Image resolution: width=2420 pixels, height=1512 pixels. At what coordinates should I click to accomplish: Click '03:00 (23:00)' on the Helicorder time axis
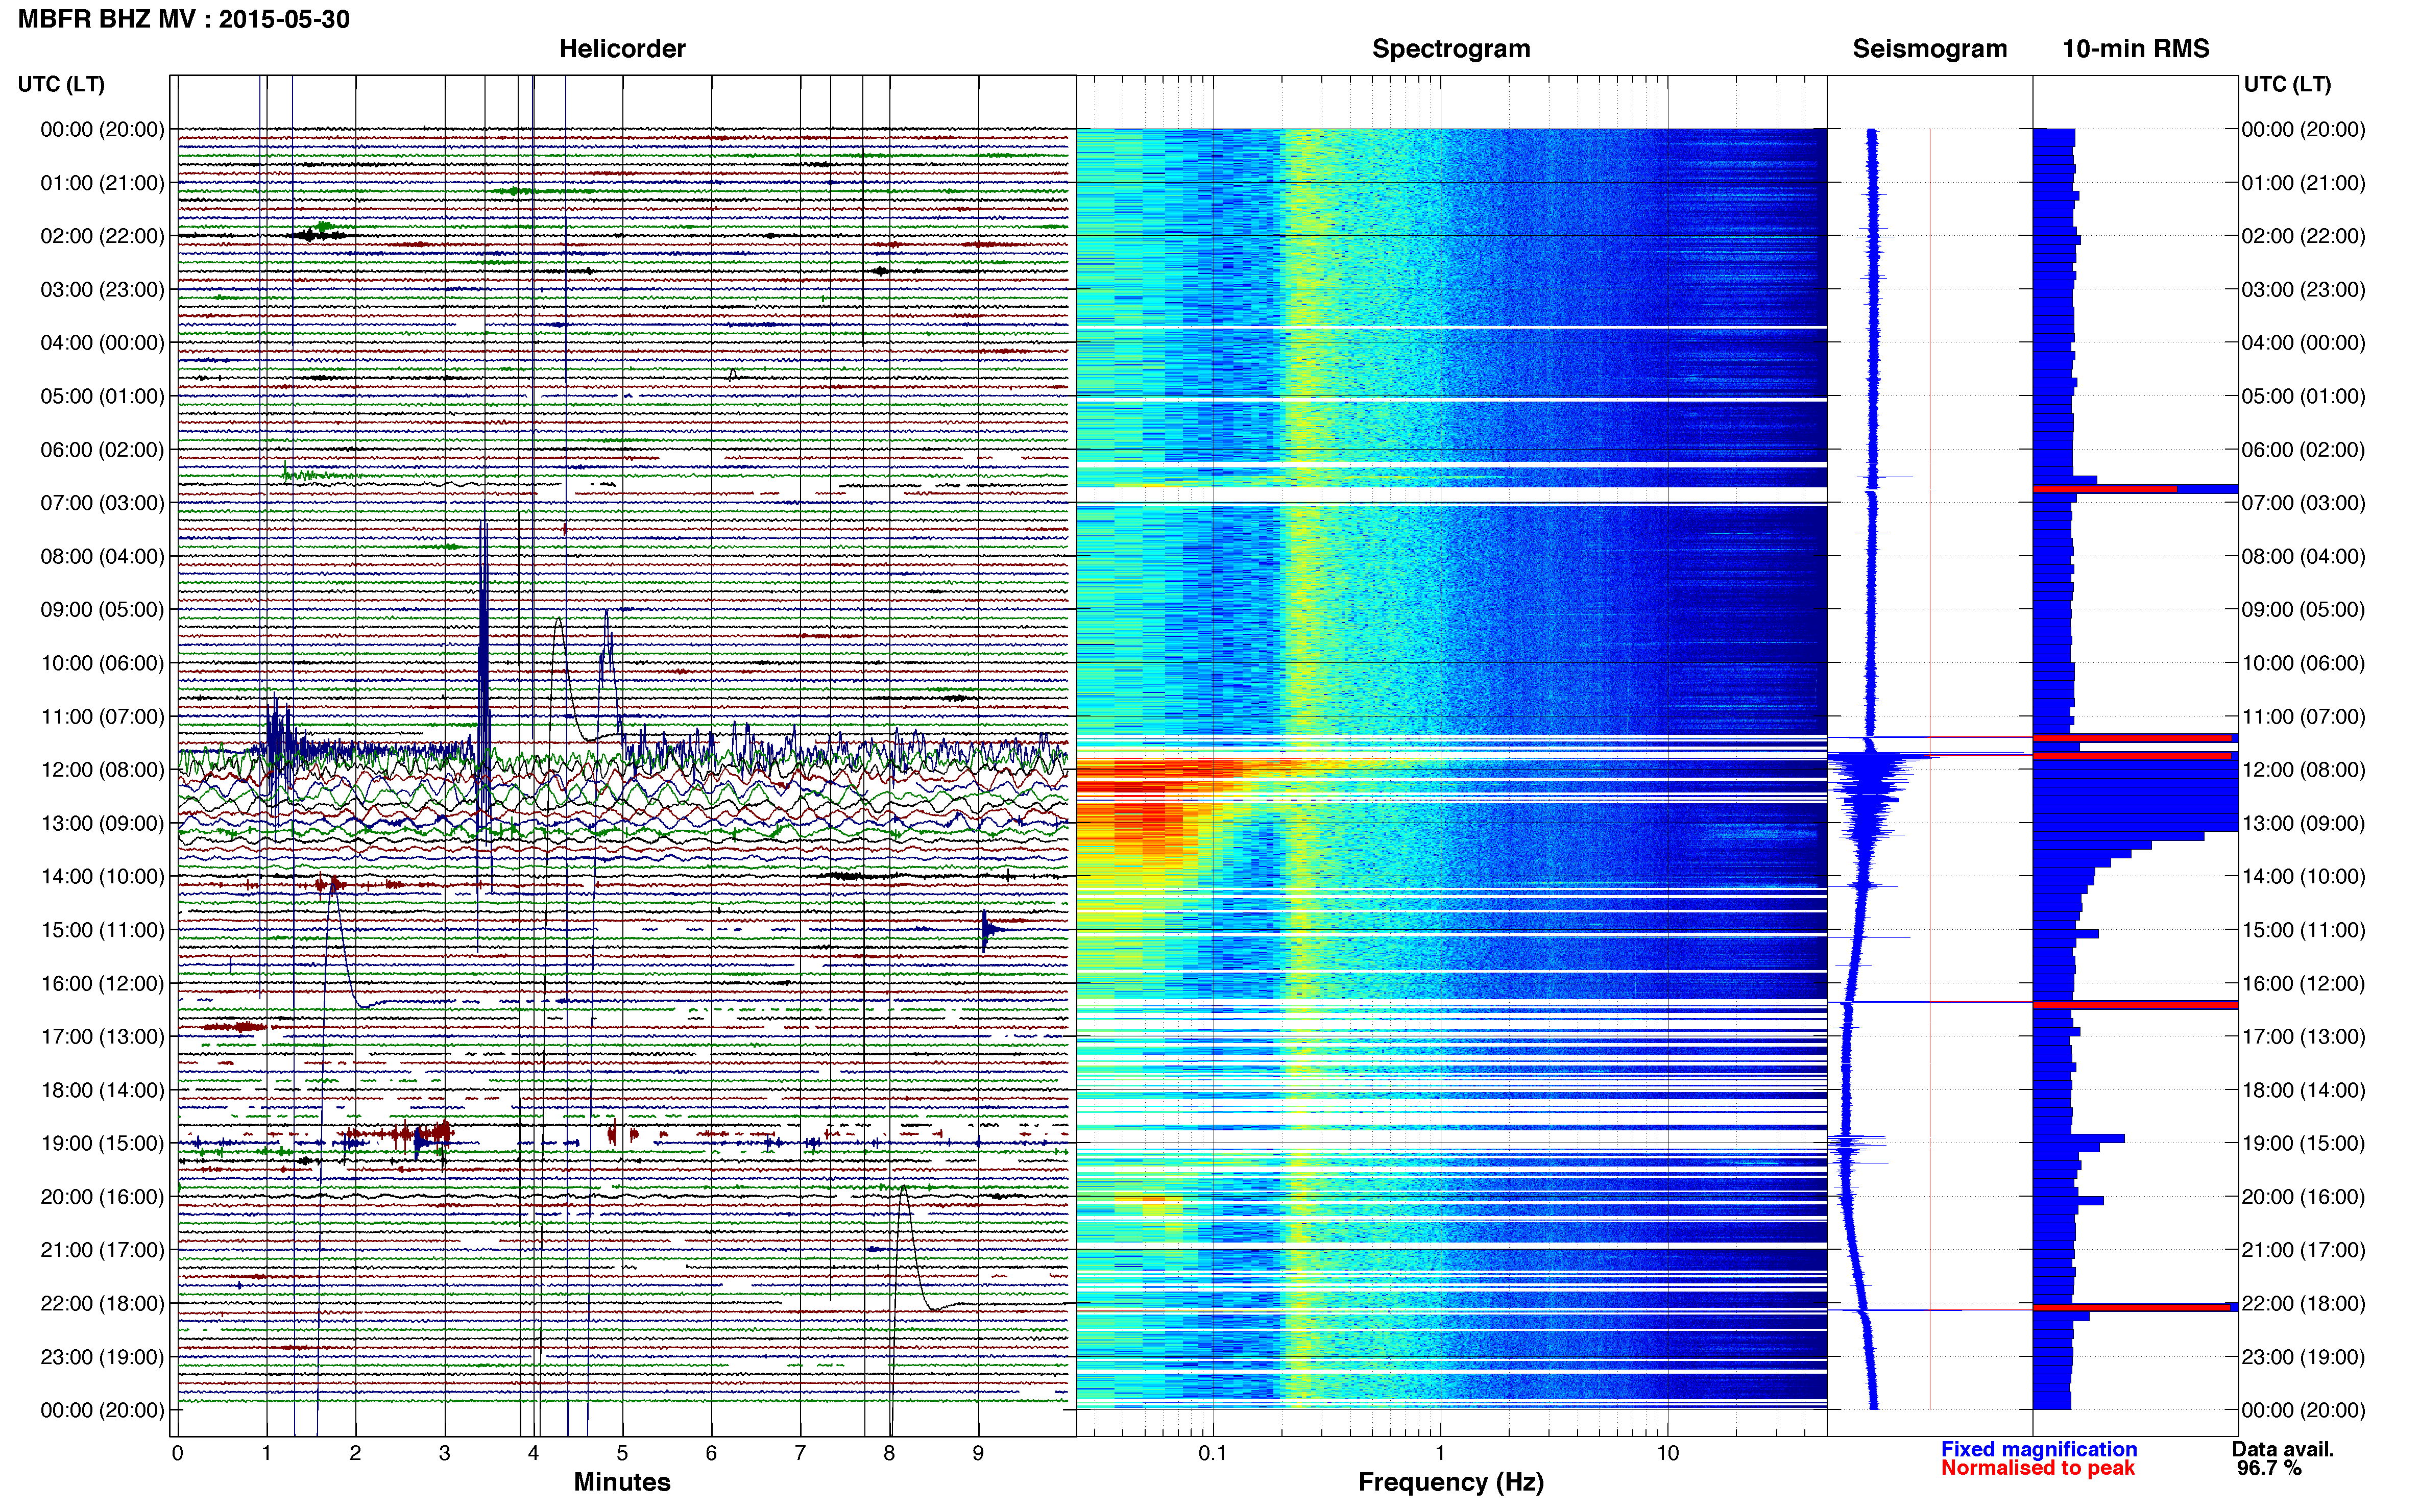pyautogui.click(x=102, y=290)
